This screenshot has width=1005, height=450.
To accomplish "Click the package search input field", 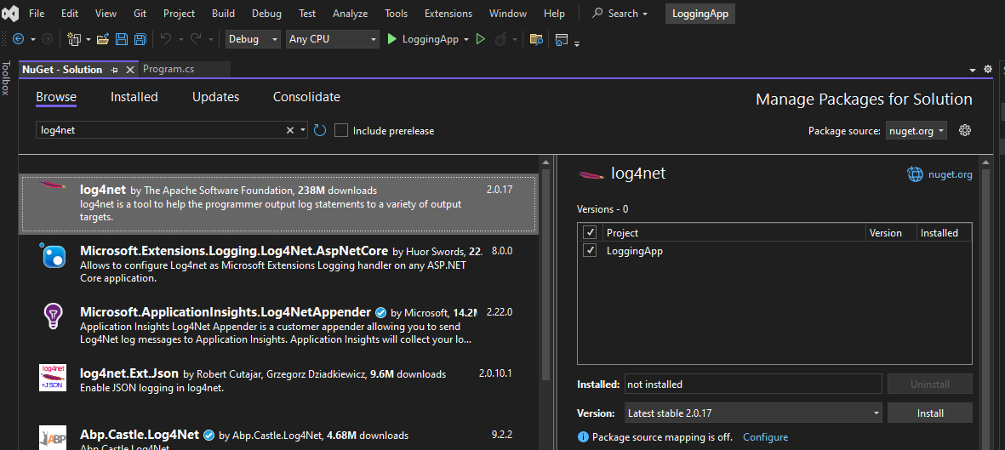I will [x=159, y=130].
